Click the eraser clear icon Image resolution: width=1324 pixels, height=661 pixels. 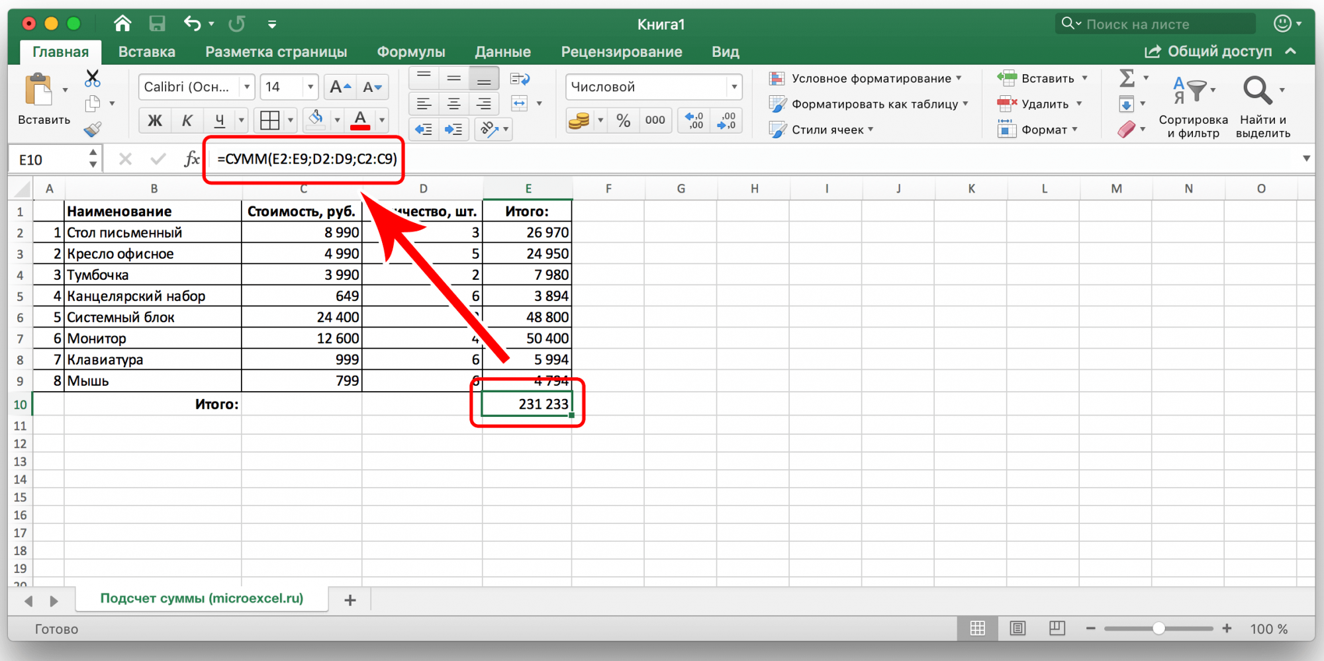(x=1127, y=129)
